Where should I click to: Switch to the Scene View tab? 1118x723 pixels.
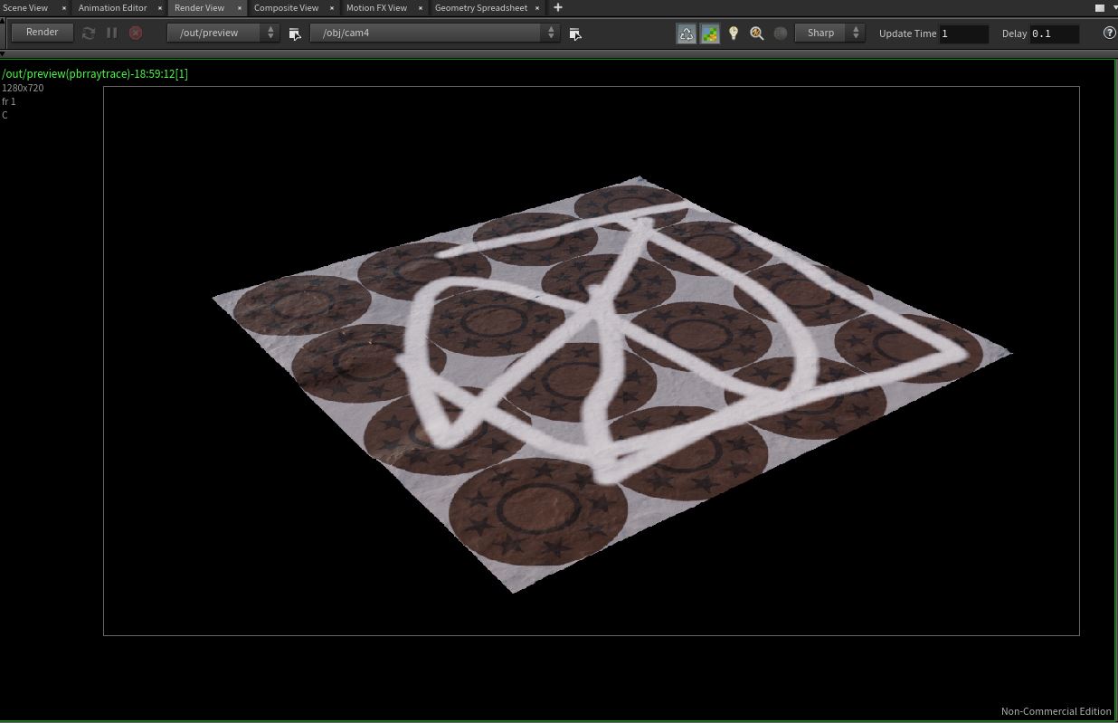(25, 7)
